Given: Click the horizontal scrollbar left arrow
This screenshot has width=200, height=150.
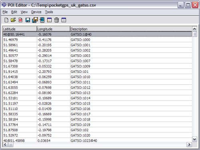Looking at the screenshot, I should (x=5, y=145).
